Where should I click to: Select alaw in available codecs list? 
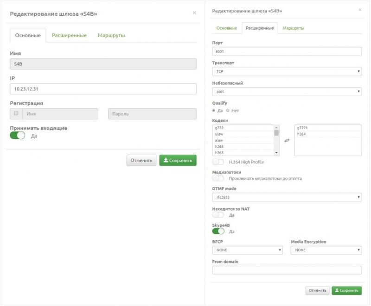pos(243,140)
